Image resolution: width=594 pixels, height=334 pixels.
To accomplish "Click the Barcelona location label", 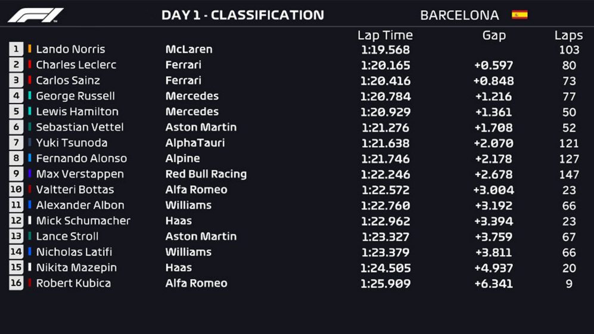I will pos(459,15).
